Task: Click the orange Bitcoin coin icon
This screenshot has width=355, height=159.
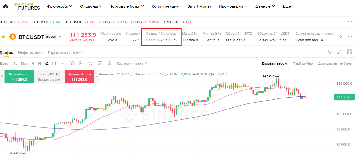Action: click(x=12, y=37)
